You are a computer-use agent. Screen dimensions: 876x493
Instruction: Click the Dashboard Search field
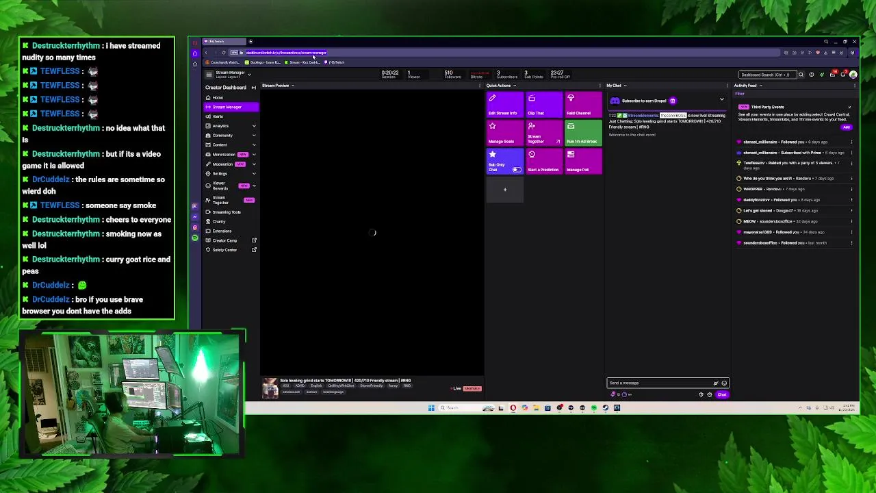pos(766,75)
